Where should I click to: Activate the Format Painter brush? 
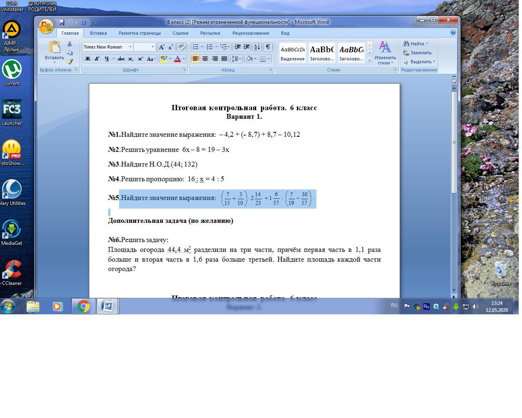coord(70,62)
